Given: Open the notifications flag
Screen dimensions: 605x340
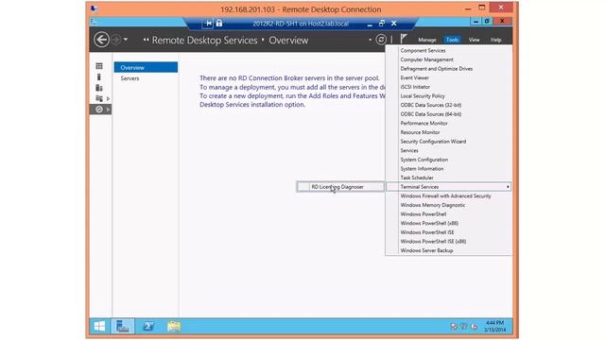Looking at the screenshot, I should 404,39.
